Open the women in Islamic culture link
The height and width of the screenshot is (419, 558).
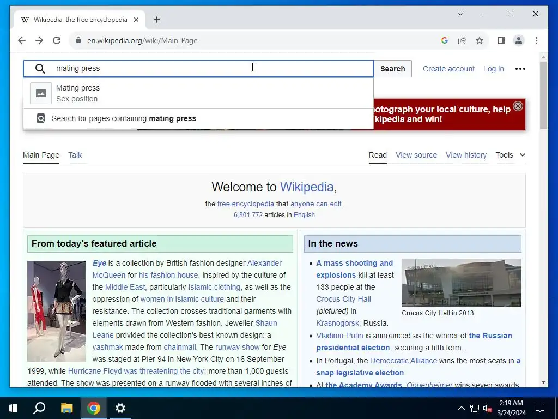(x=182, y=299)
